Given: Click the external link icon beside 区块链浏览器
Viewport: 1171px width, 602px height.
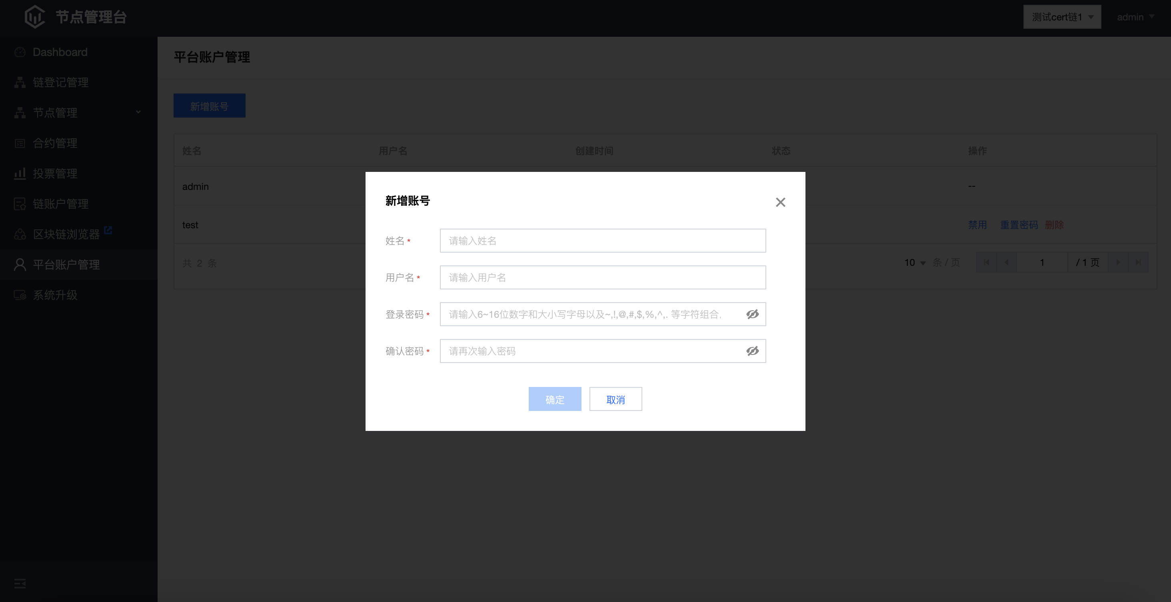Looking at the screenshot, I should [108, 230].
